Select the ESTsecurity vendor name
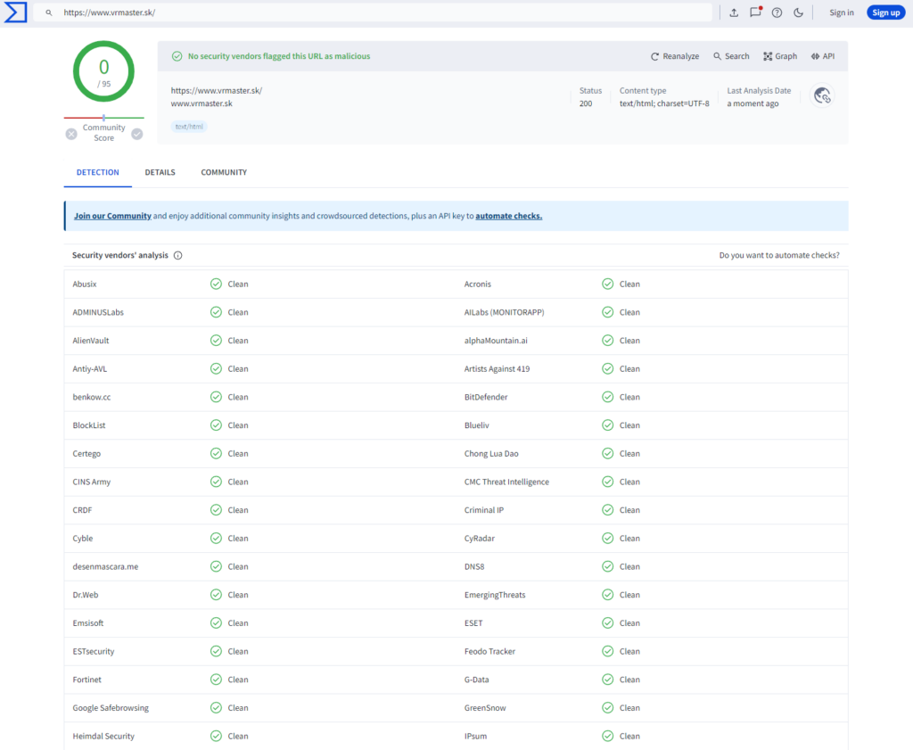 click(93, 652)
